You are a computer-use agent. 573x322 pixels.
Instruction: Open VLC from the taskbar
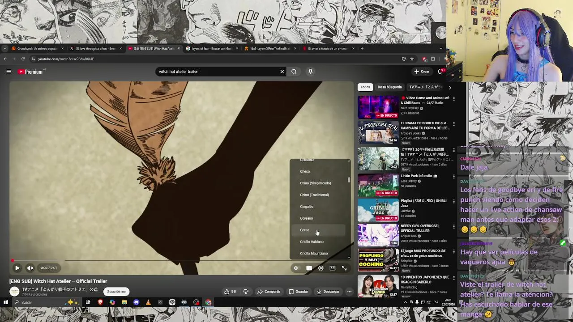pos(148,302)
